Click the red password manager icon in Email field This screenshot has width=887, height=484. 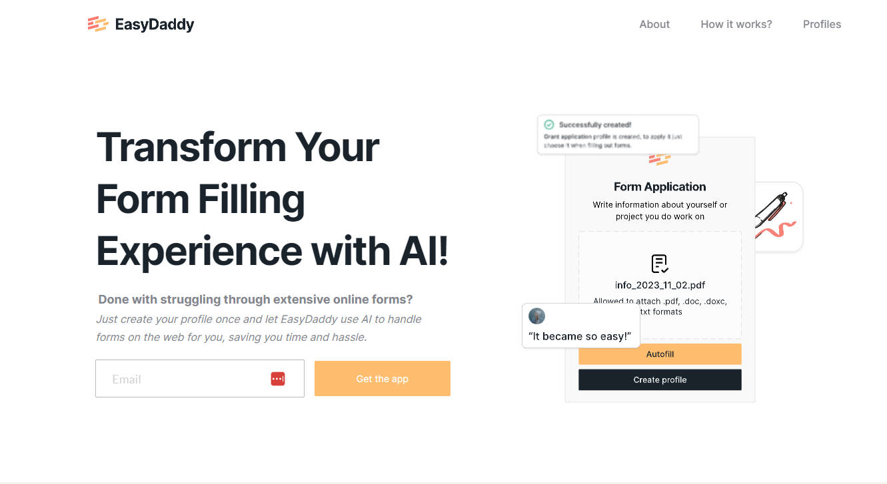tap(278, 379)
